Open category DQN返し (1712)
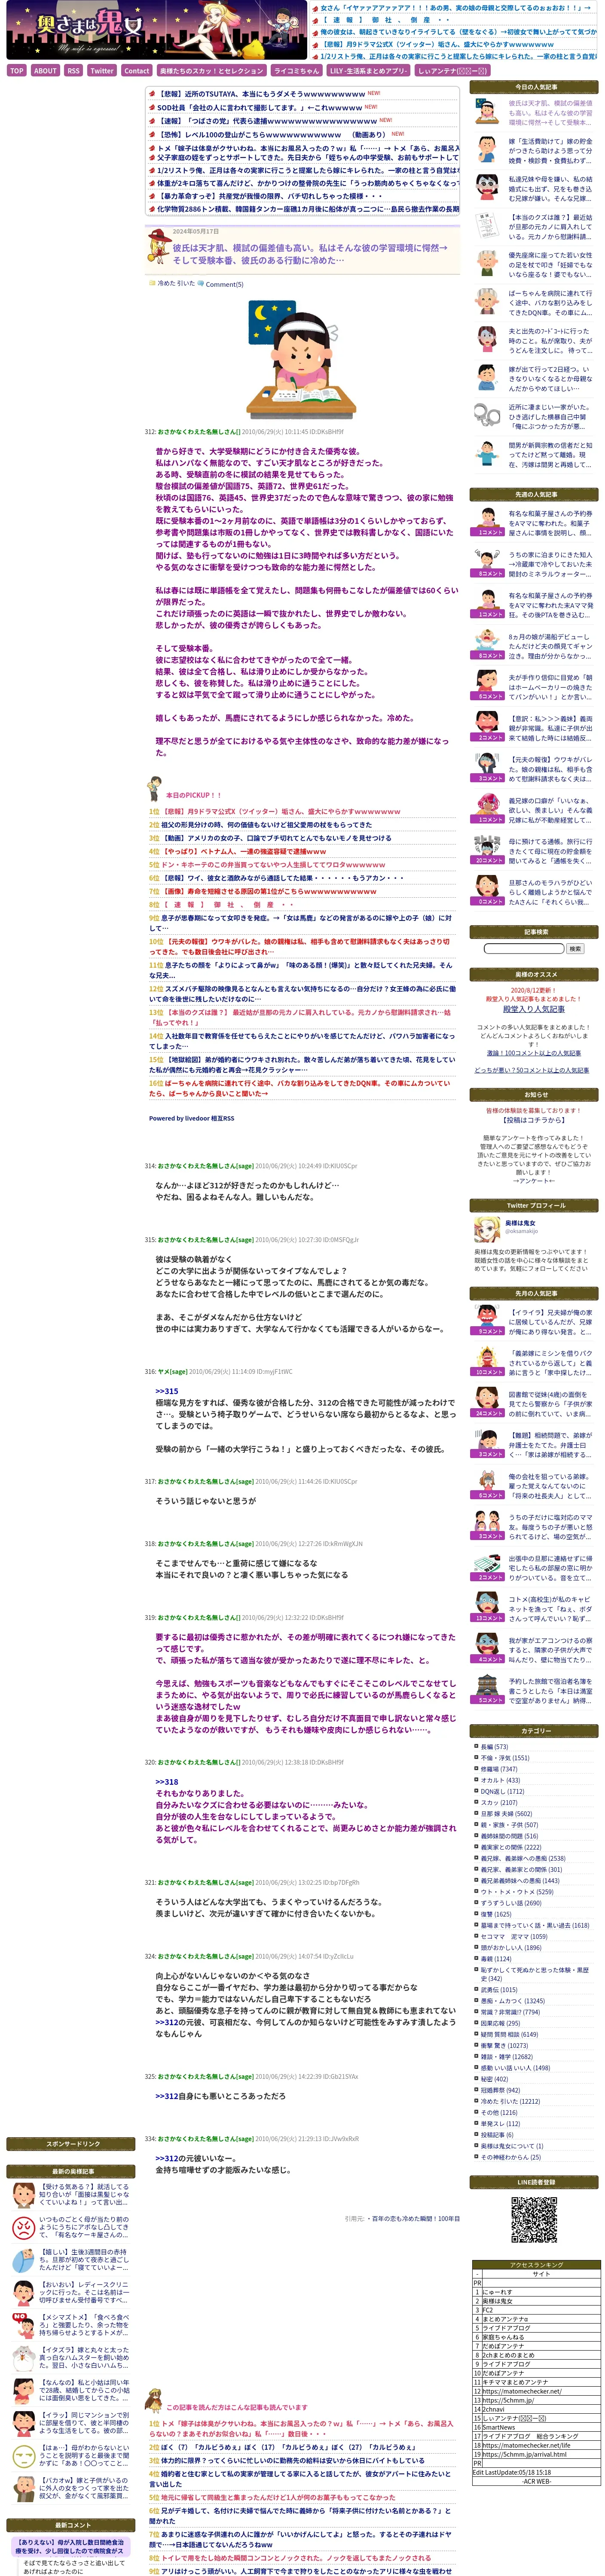 point(502,1791)
